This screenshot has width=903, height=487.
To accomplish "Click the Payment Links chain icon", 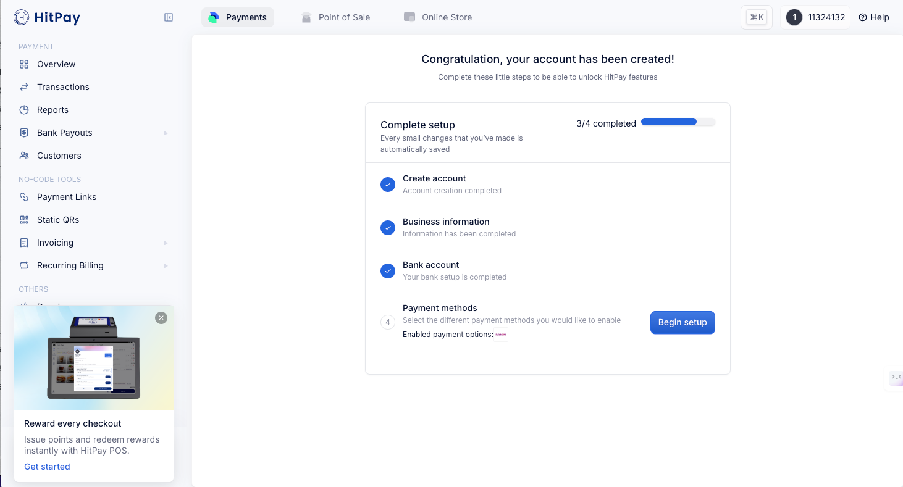I will click(24, 197).
